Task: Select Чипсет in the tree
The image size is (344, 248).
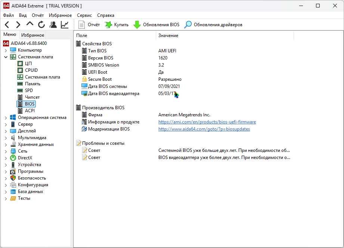Action: coord(32,97)
